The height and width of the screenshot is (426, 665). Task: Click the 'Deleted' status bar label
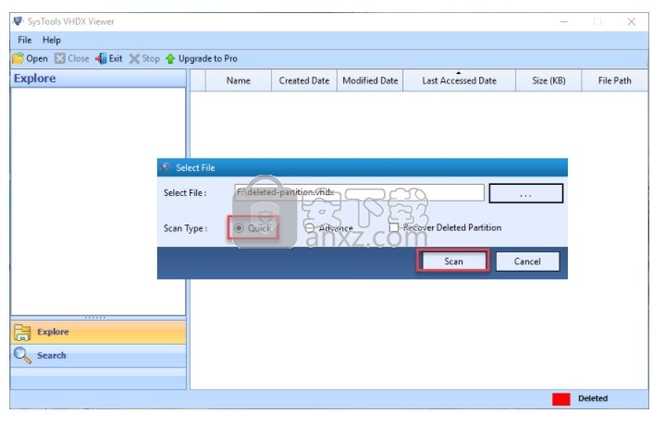[x=593, y=398]
